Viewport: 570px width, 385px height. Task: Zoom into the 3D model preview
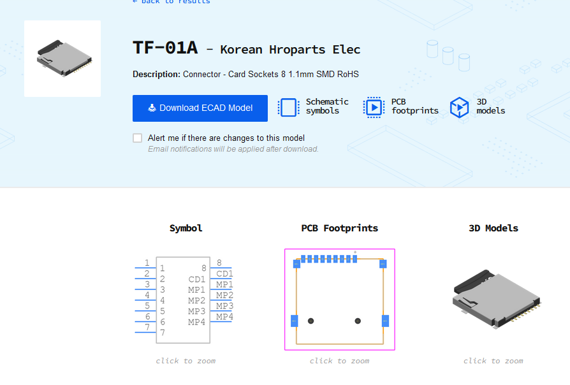[x=496, y=299]
